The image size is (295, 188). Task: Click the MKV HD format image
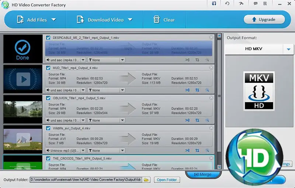point(259,91)
